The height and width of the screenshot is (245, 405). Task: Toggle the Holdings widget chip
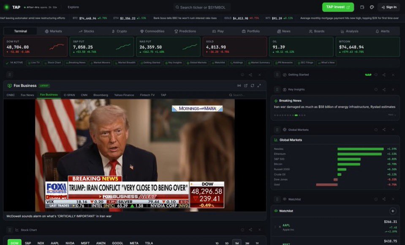point(236,63)
